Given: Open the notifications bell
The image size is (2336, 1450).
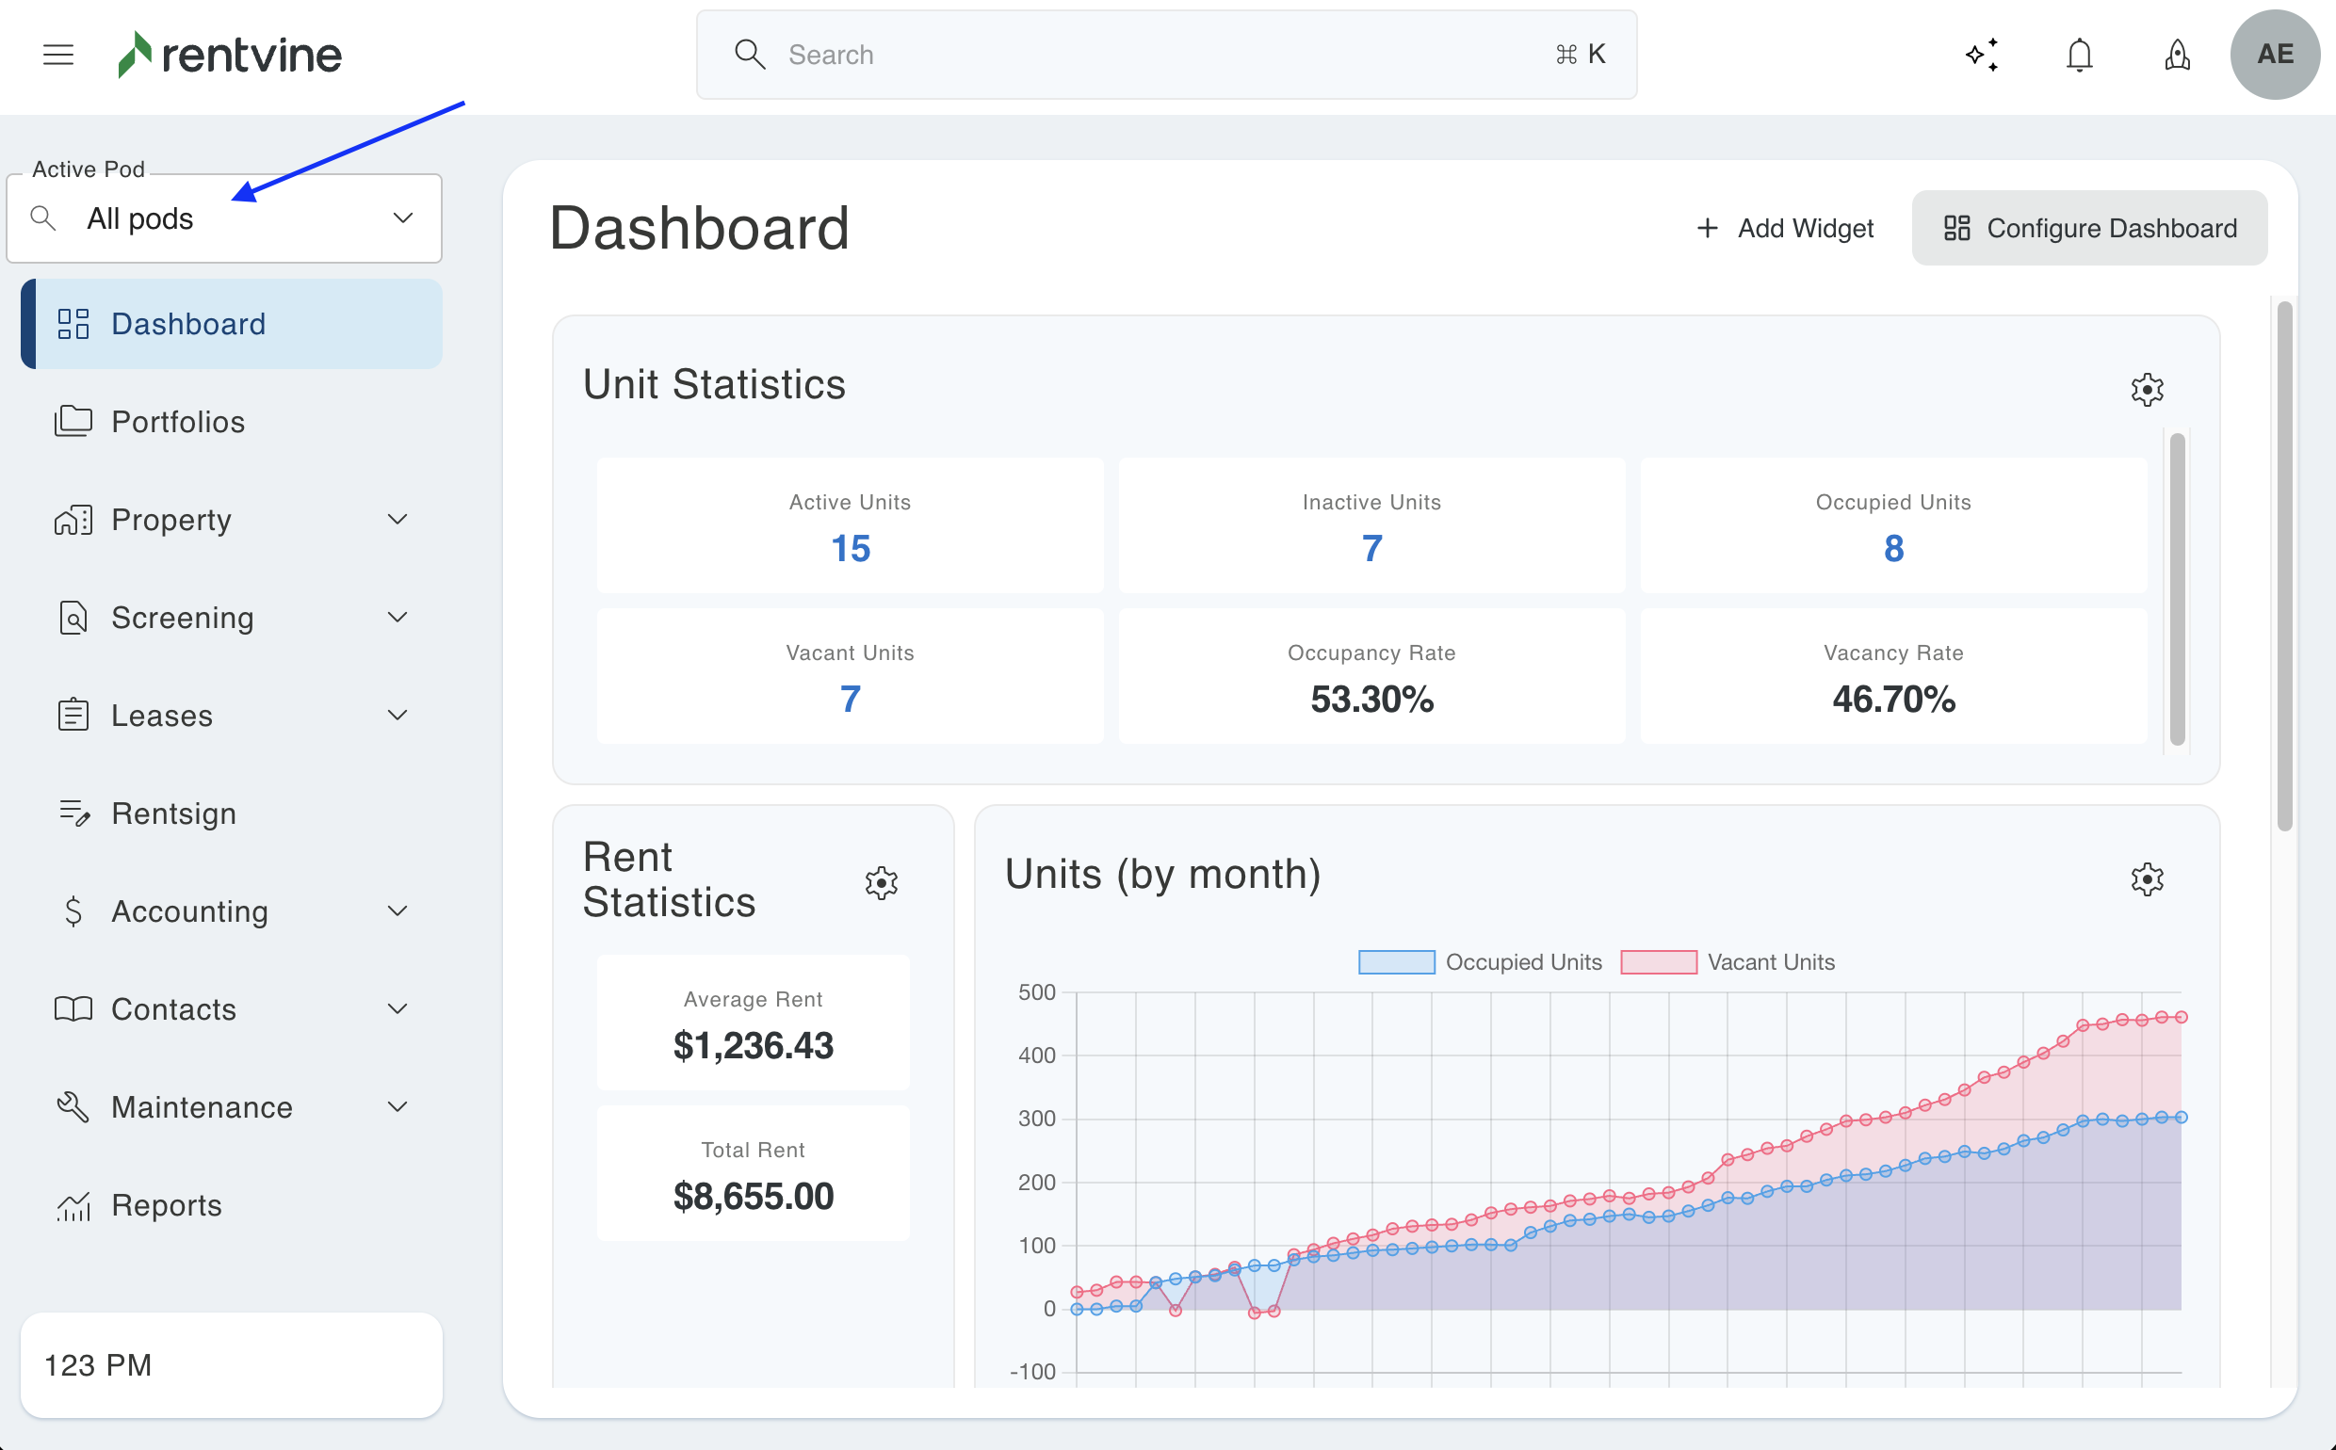Looking at the screenshot, I should point(2079,55).
